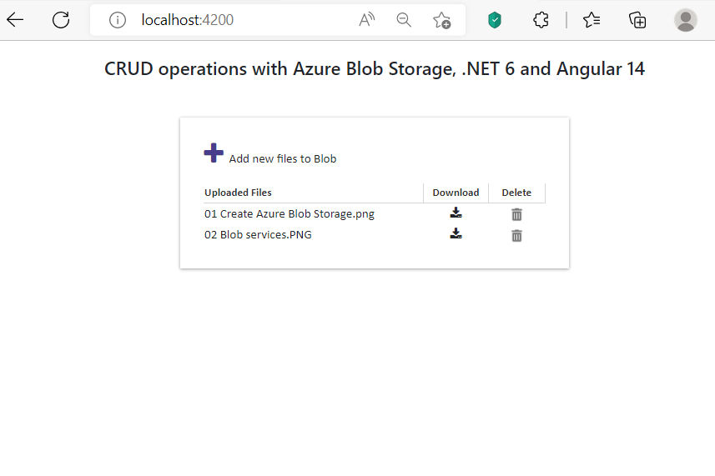Delete 02 Blob services.PNG file
This screenshot has width=715, height=476.
point(516,235)
